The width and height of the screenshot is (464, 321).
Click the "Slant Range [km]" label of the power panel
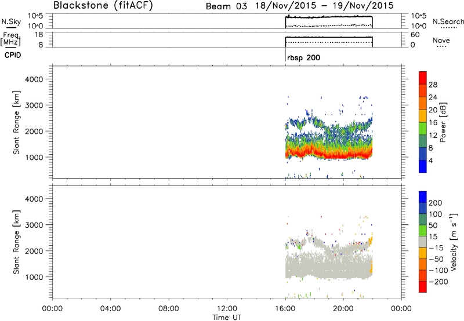(x=16, y=122)
